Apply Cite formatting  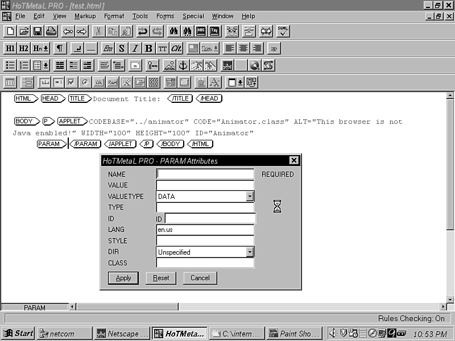tap(176, 48)
